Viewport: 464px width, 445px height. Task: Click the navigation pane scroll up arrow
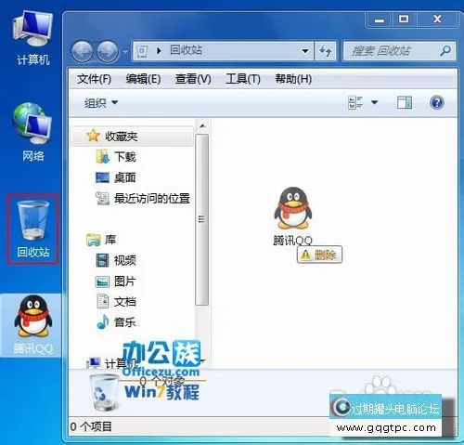[202, 126]
